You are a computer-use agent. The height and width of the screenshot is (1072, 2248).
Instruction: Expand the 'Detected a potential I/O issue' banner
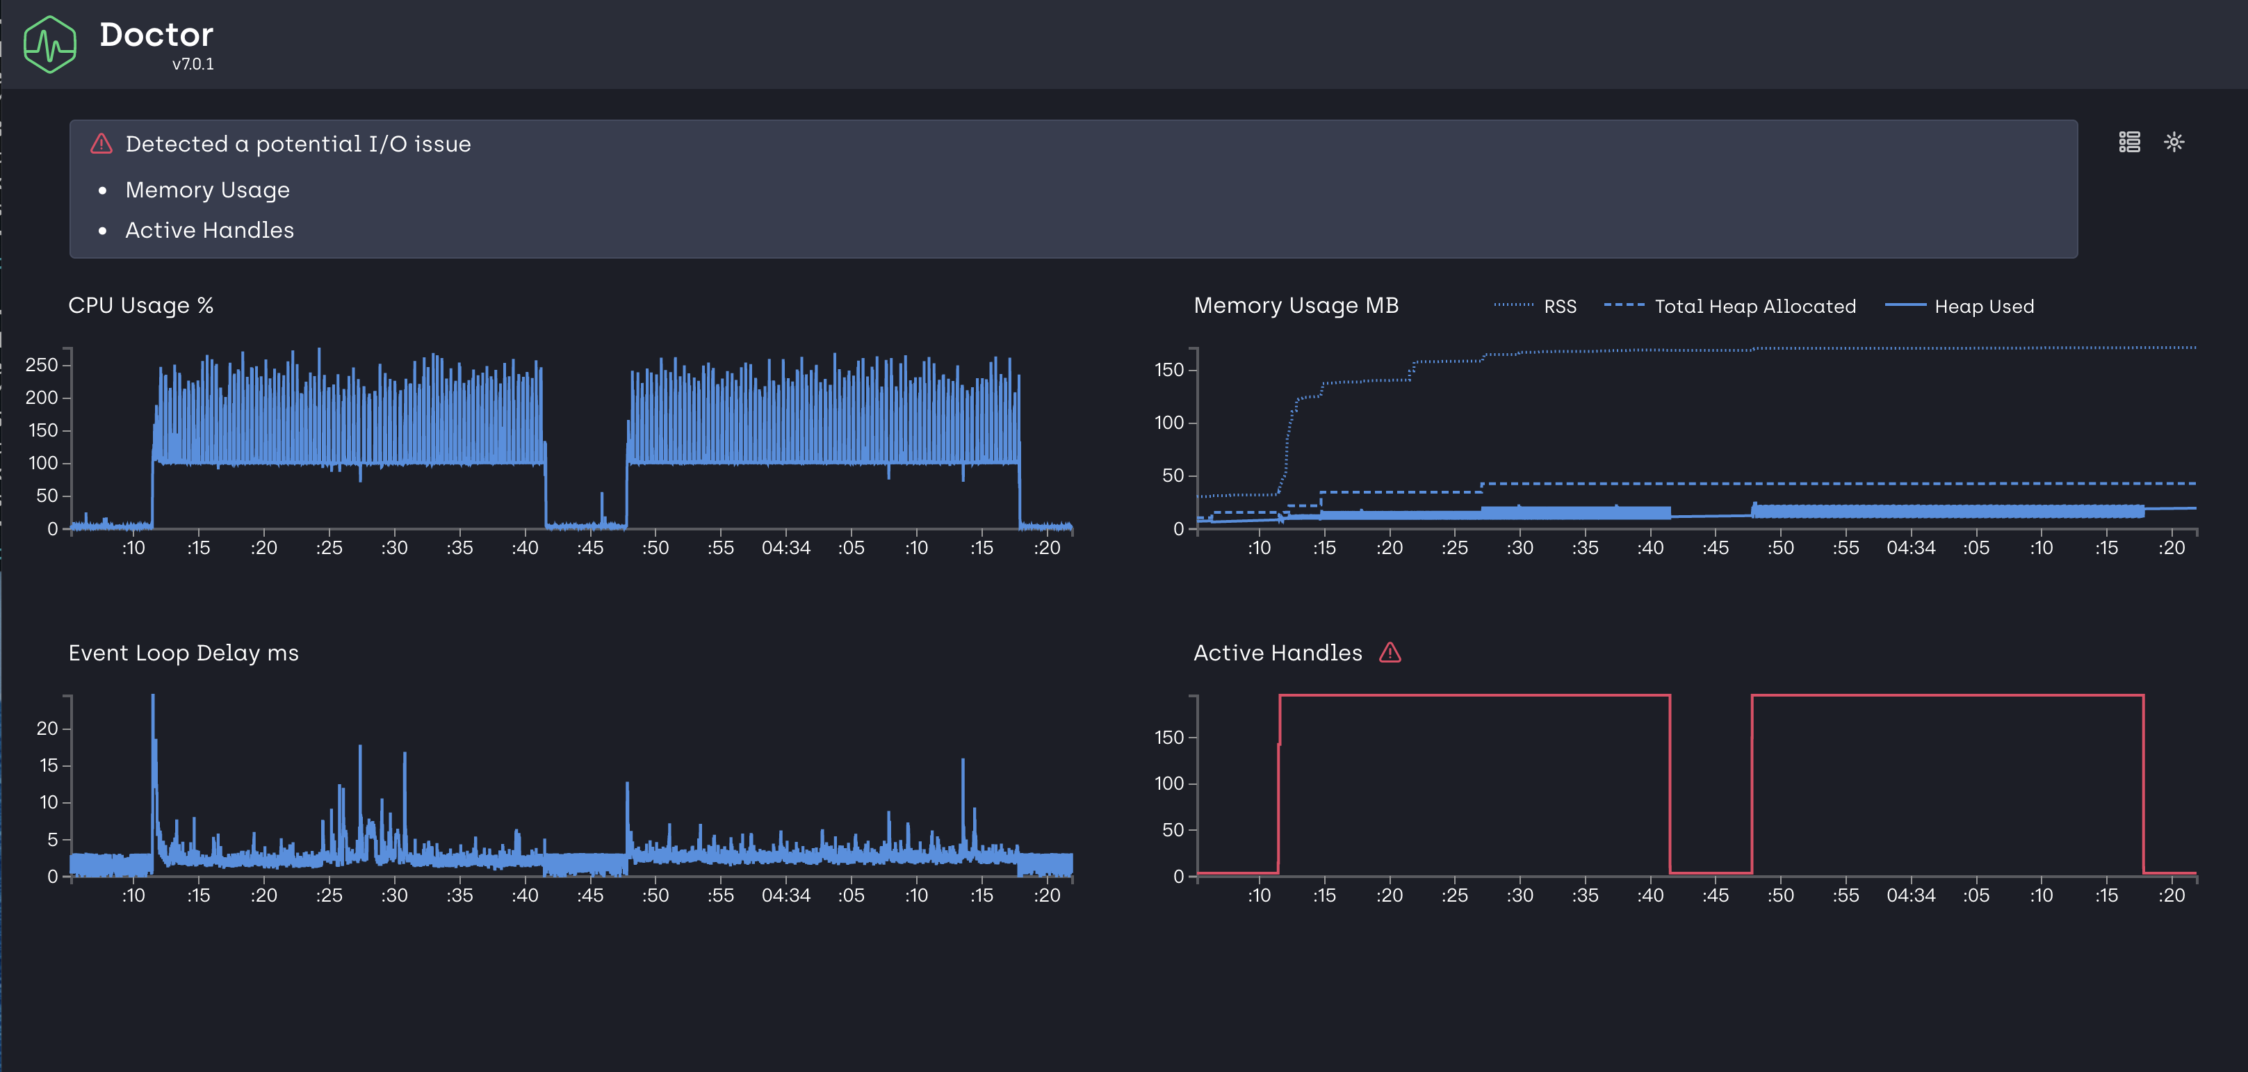(298, 144)
